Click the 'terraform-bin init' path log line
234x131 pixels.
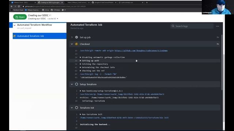point(124,118)
